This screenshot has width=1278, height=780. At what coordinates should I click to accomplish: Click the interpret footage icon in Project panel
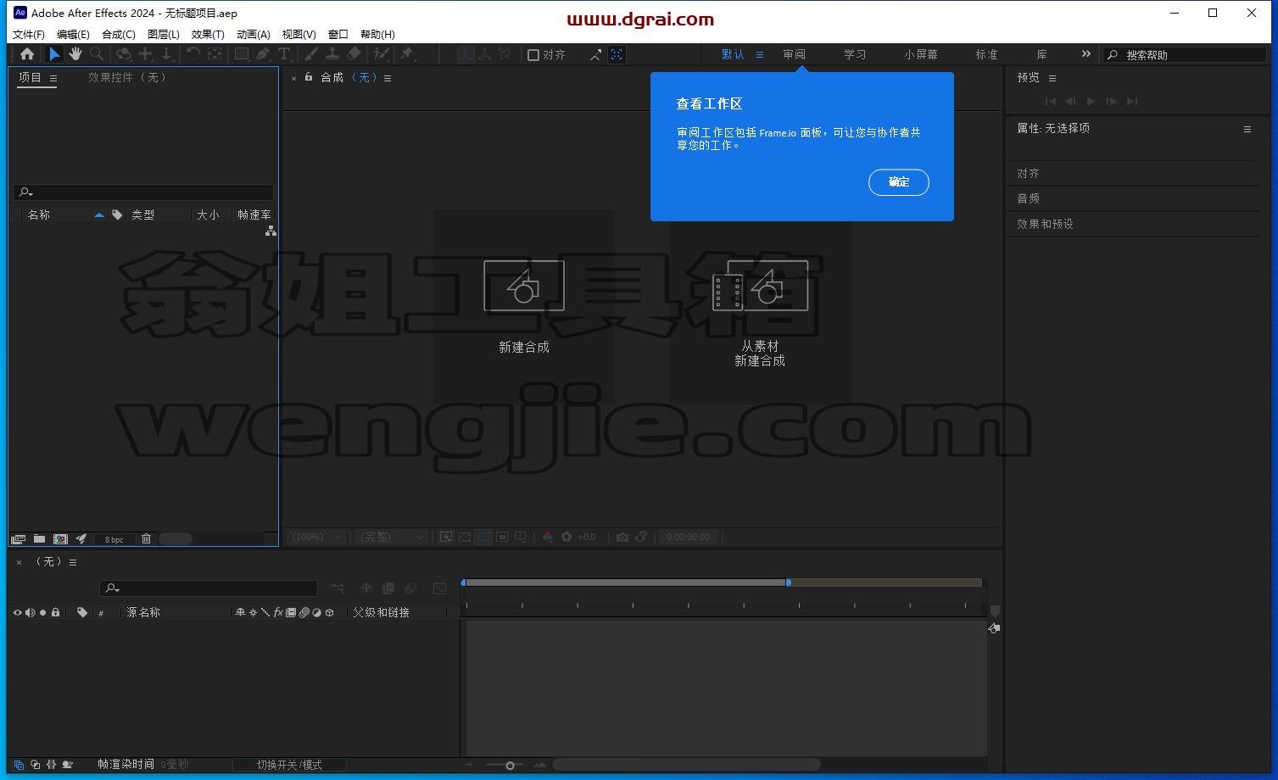point(18,539)
